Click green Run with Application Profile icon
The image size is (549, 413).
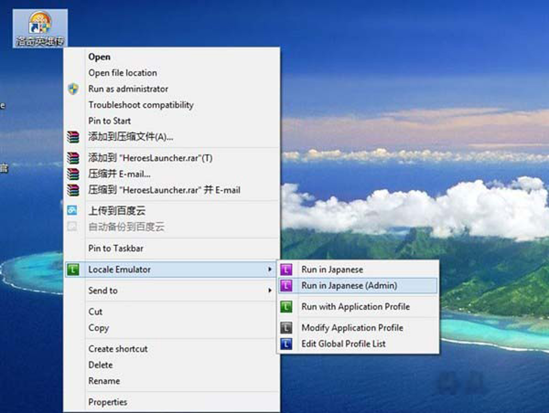[x=286, y=307]
